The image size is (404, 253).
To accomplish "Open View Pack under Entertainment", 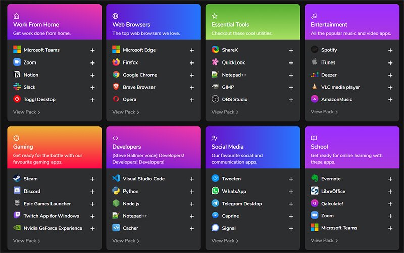I will [324, 112].
